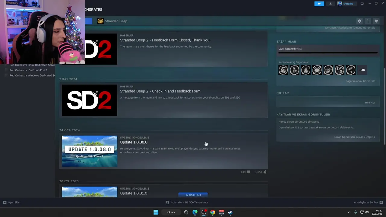Image resolution: width=386 pixels, height=217 pixels.
Task: Click the volume speaker tray icon
Action: coord(367,212)
